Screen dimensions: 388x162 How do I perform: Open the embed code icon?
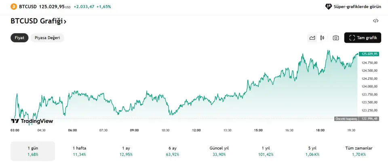[375, 21]
